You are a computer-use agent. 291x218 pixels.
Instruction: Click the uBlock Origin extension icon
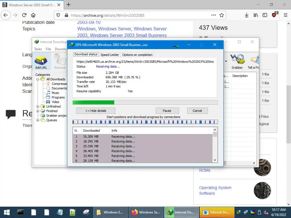[x=274, y=15]
